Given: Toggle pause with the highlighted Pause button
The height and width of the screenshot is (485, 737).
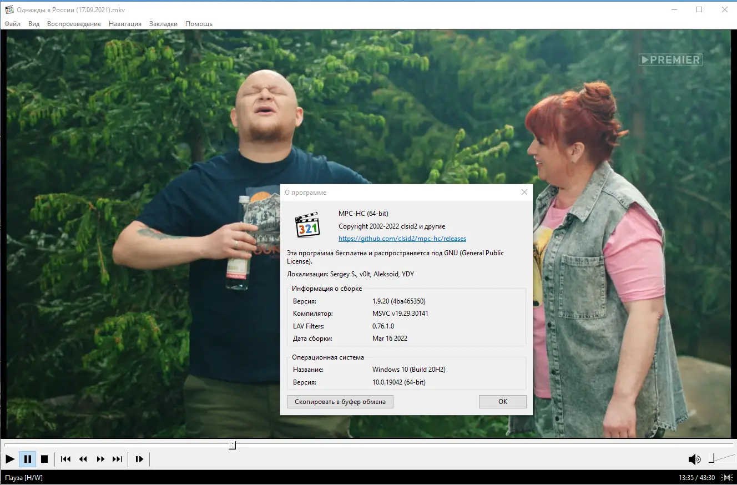Looking at the screenshot, I should pos(27,459).
